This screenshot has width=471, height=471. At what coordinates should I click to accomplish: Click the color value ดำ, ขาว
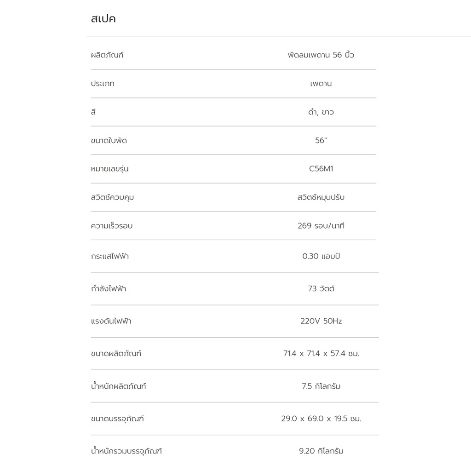(x=321, y=112)
